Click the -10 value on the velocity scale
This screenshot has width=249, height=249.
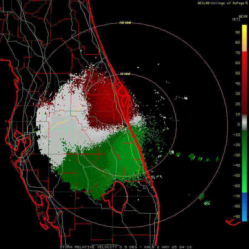237,135
